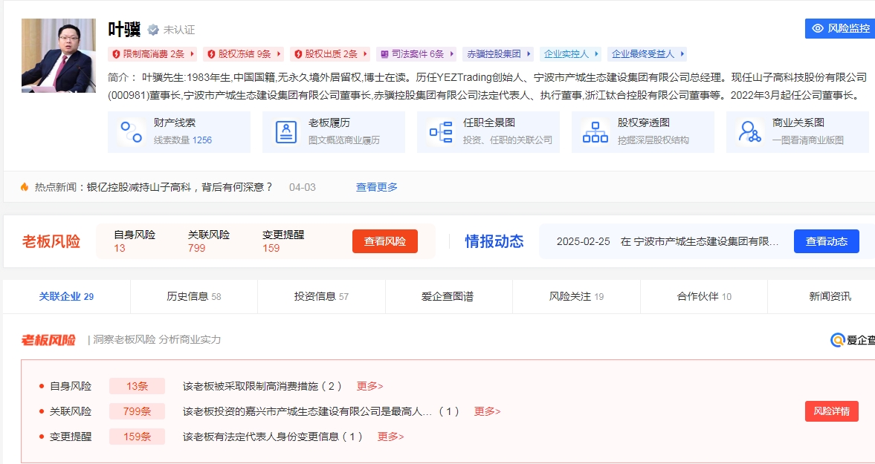Expand the 司法案件 6条 tag arrow
Screen dimensions: 875x464
(x=451, y=54)
